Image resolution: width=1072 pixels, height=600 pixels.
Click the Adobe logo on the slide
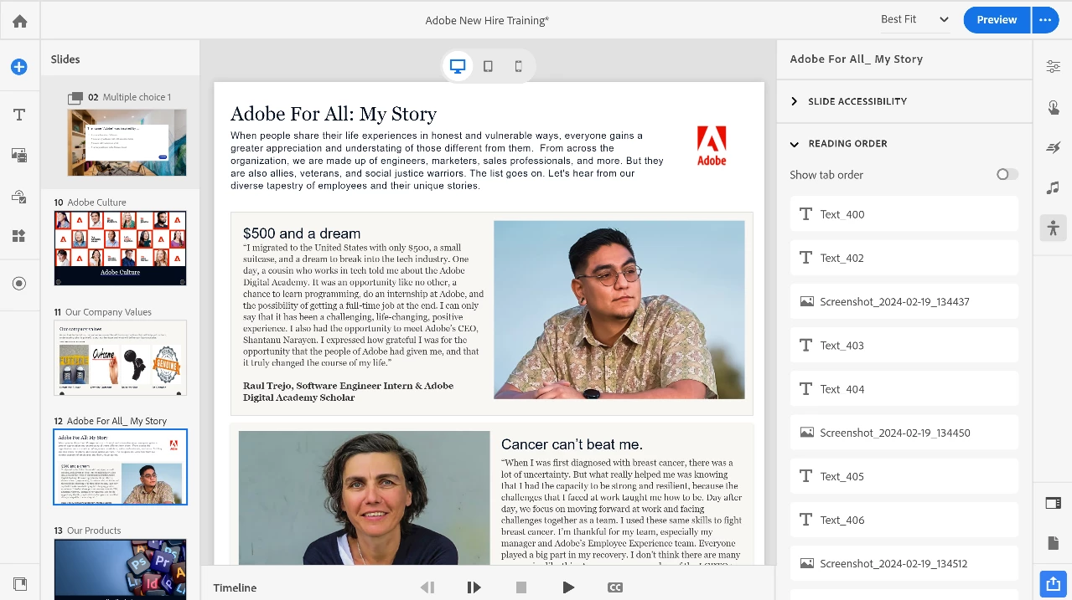tap(712, 146)
